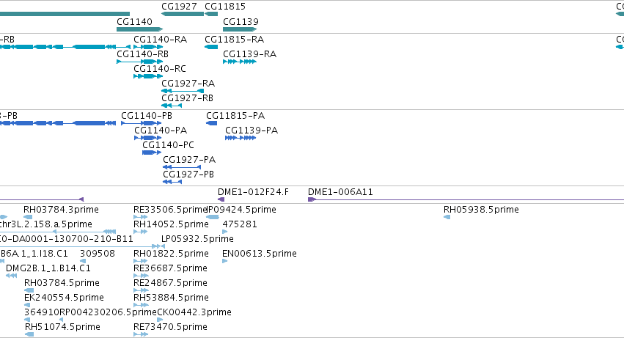Select the RH05938.5prime EST label
Viewport: 624px width, 338px height.
pyautogui.click(x=481, y=210)
